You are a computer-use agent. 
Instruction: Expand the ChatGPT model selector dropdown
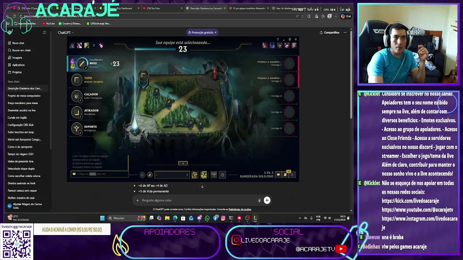tap(66, 32)
